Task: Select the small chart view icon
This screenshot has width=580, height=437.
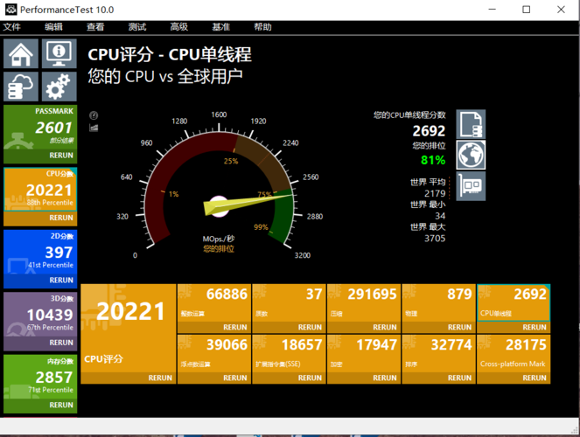Action: 94,128
